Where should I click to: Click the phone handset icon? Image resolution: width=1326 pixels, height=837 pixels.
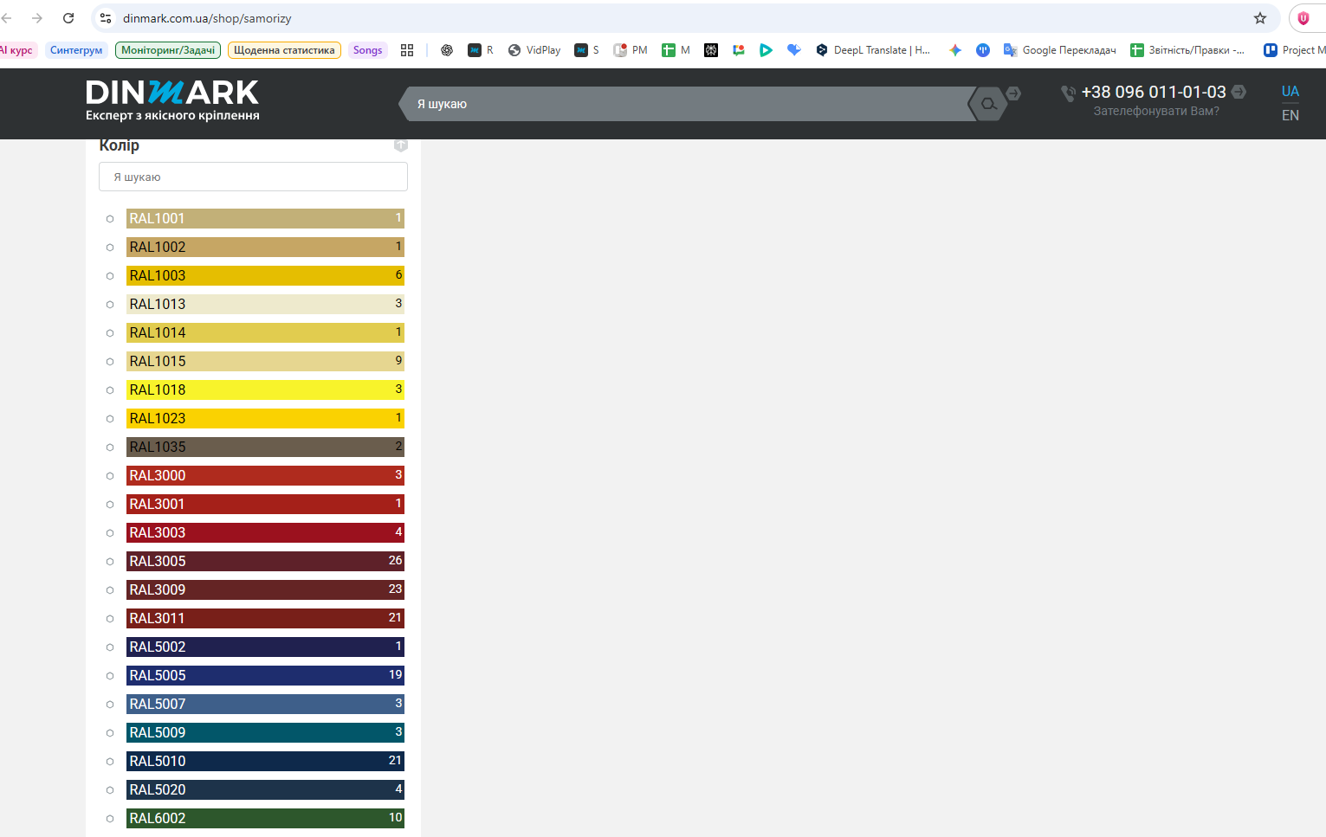[1069, 93]
